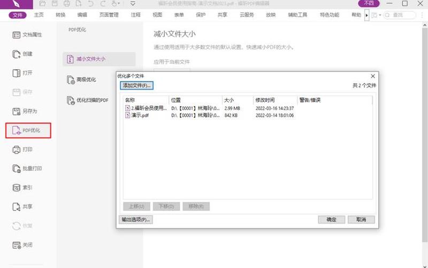Switch to the 文件 ribbon tab
Screen dimensions: 428x268
[18, 15]
